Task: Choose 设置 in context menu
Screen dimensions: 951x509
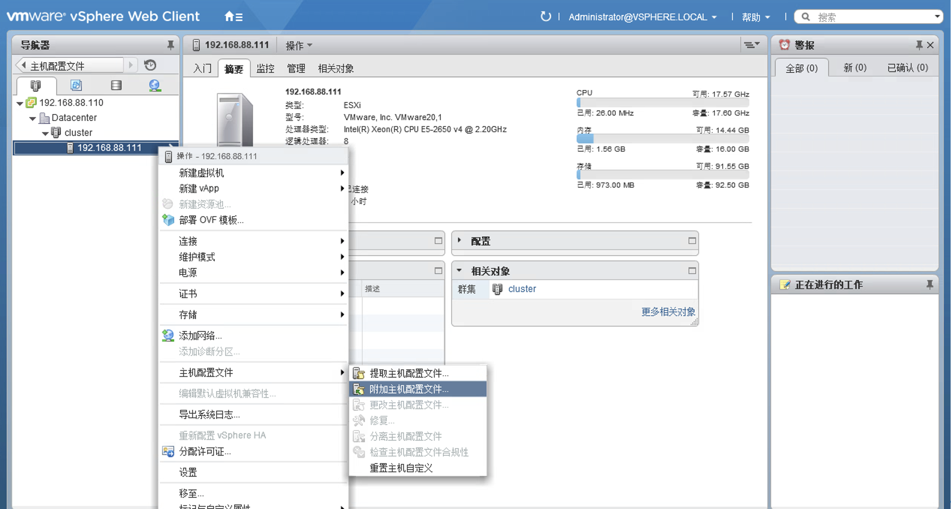Action: pyautogui.click(x=254, y=473)
